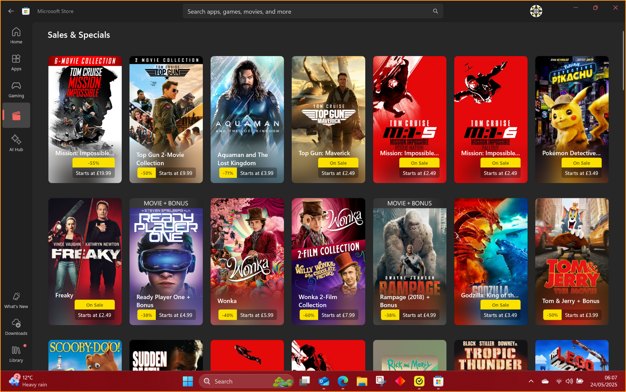
Task: Open the Downloads section
Action: [16, 327]
